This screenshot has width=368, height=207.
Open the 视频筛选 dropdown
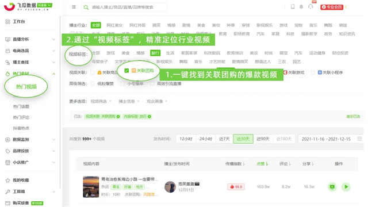point(101,101)
